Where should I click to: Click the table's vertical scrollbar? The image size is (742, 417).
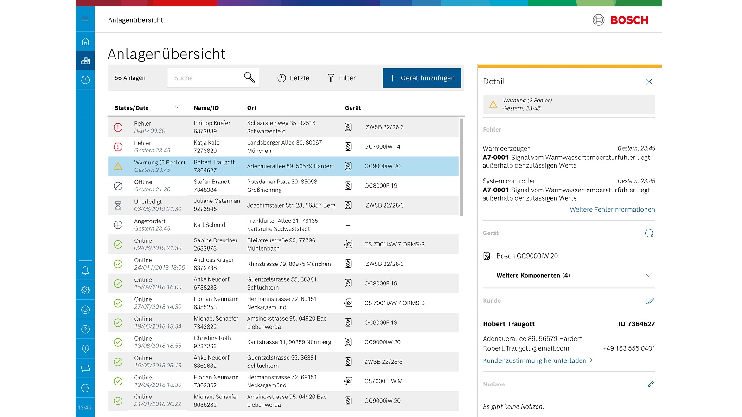461,167
